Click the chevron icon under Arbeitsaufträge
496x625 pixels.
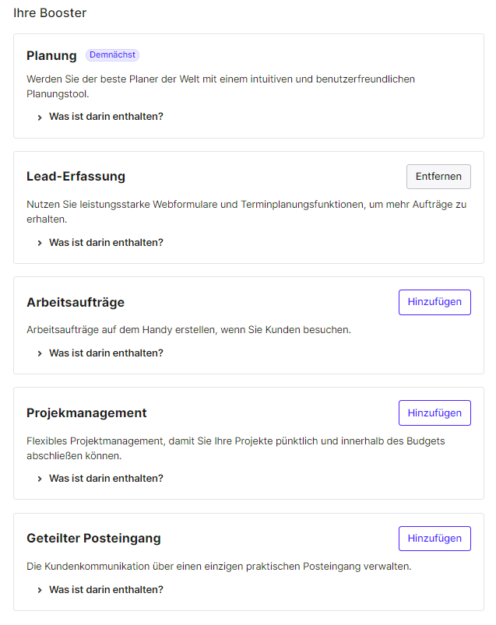(x=40, y=353)
